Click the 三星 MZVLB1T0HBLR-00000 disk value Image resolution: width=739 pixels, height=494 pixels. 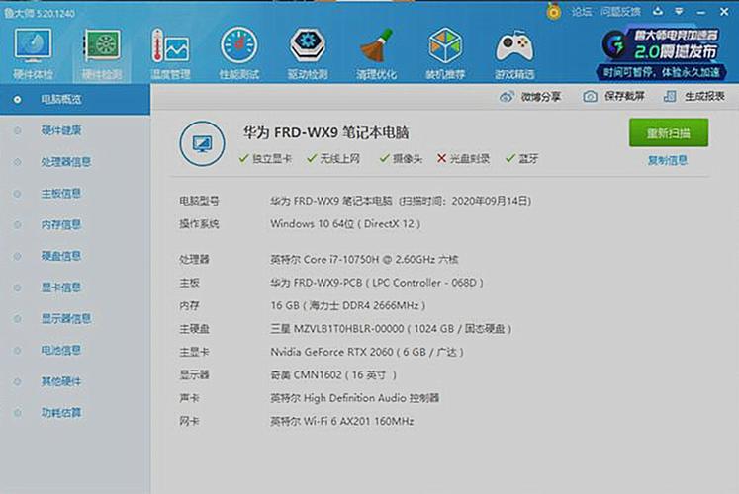pyautogui.click(x=391, y=329)
